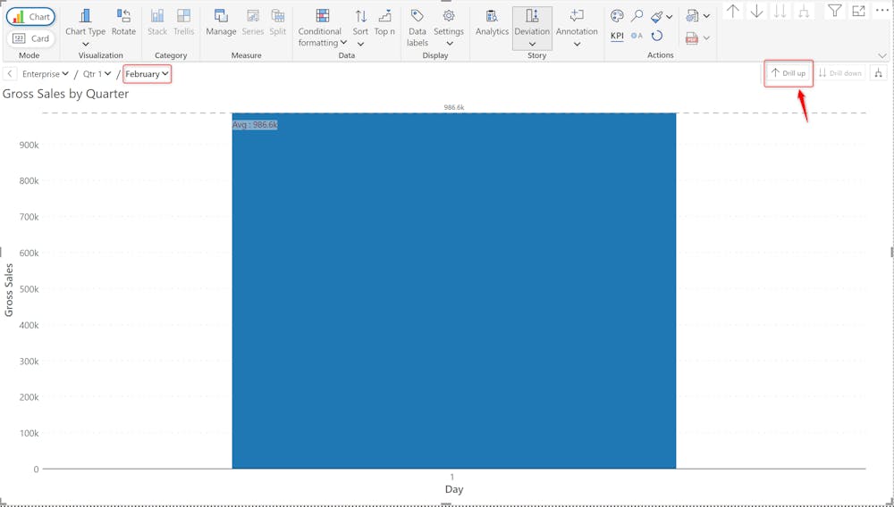Click the Gross Sales by Quarter title
Image resolution: width=894 pixels, height=507 pixels.
coord(65,94)
